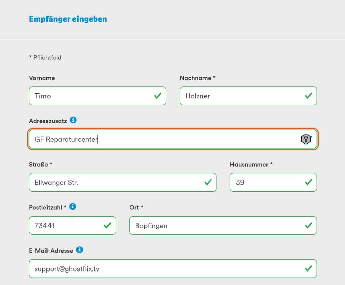
Task: Click the checkmark inside the Postleitzahl field
Action: pyautogui.click(x=107, y=226)
